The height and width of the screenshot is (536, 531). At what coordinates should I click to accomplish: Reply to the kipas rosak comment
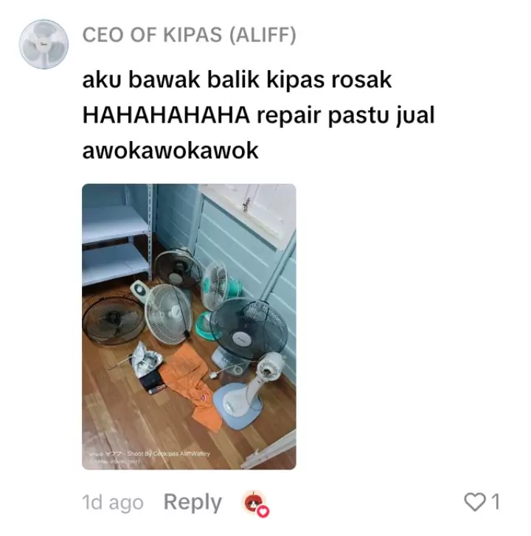pyautogui.click(x=192, y=503)
